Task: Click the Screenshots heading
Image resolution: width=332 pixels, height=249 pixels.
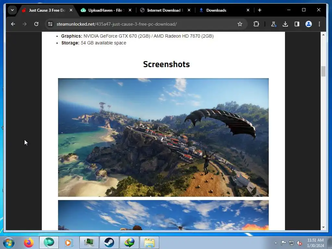Action: 166,65
